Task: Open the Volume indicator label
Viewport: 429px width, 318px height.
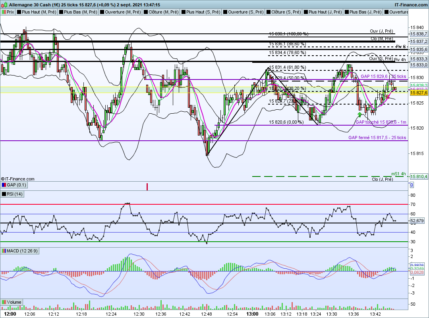Action: pyautogui.click(x=12, y=302)
